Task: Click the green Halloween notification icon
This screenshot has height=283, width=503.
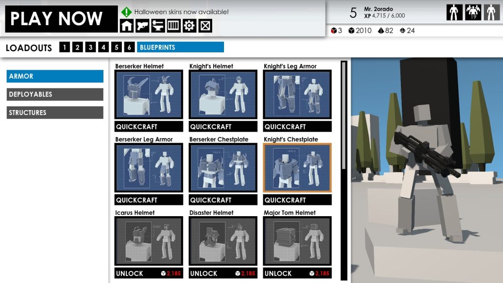Action: tap(127, 12)
